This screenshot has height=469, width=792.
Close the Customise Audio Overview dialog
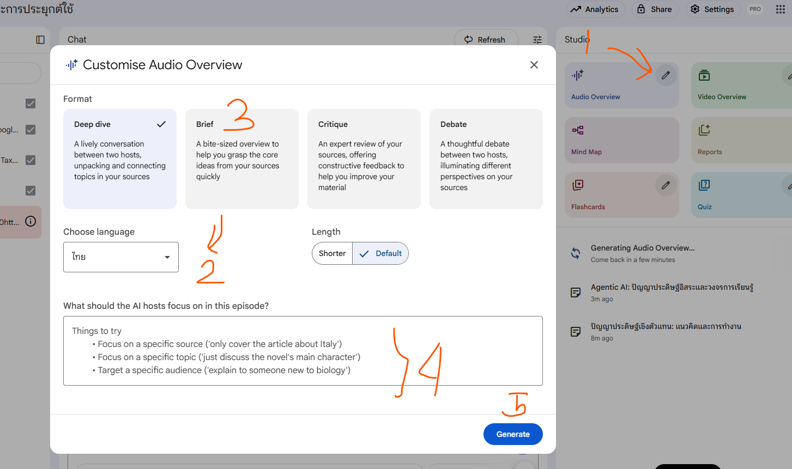tap(534, 65)
